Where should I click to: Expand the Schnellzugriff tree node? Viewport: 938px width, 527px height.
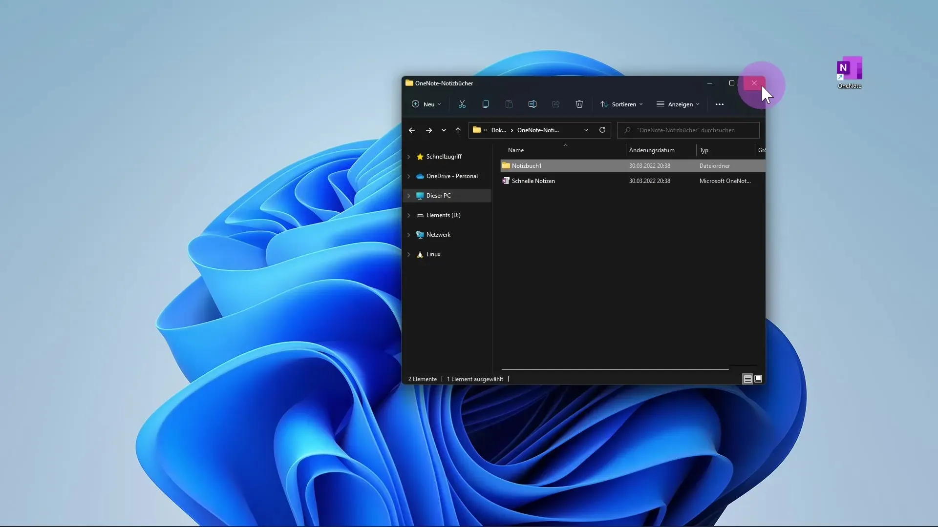pyautogui.click(x=409, y=157)
